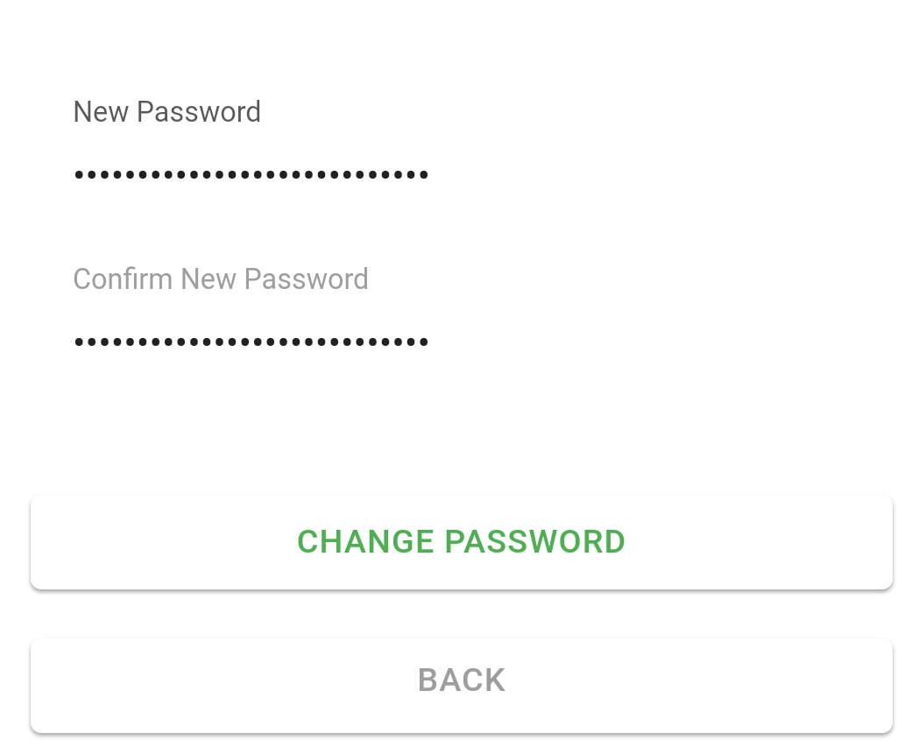Image resolution: width=919 pixels, height=747 pixels.
Task: Click the last dot of New Password field
Action: 424,174
